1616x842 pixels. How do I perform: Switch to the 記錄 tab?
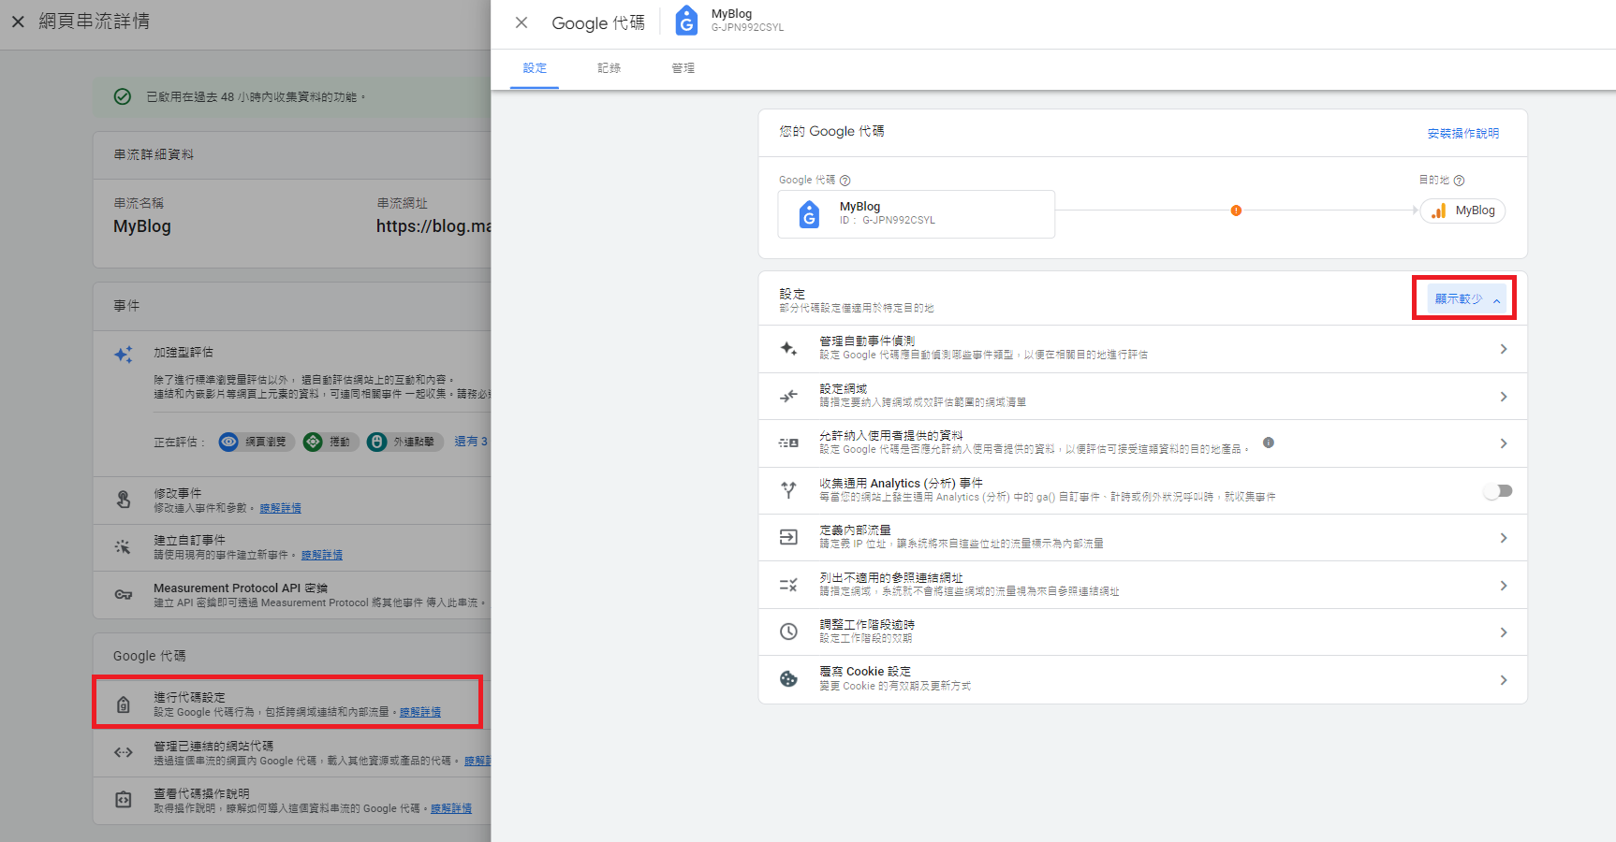click(609, 68)
